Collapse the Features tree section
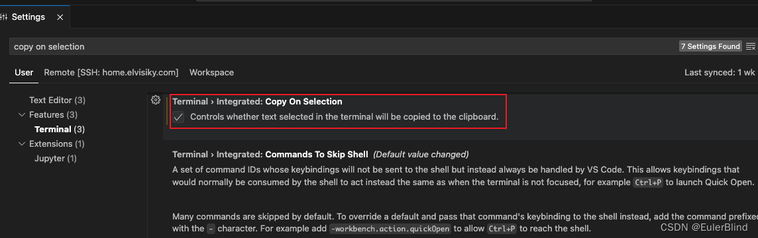This screenshot has height=238, width=758. (21, 115)
